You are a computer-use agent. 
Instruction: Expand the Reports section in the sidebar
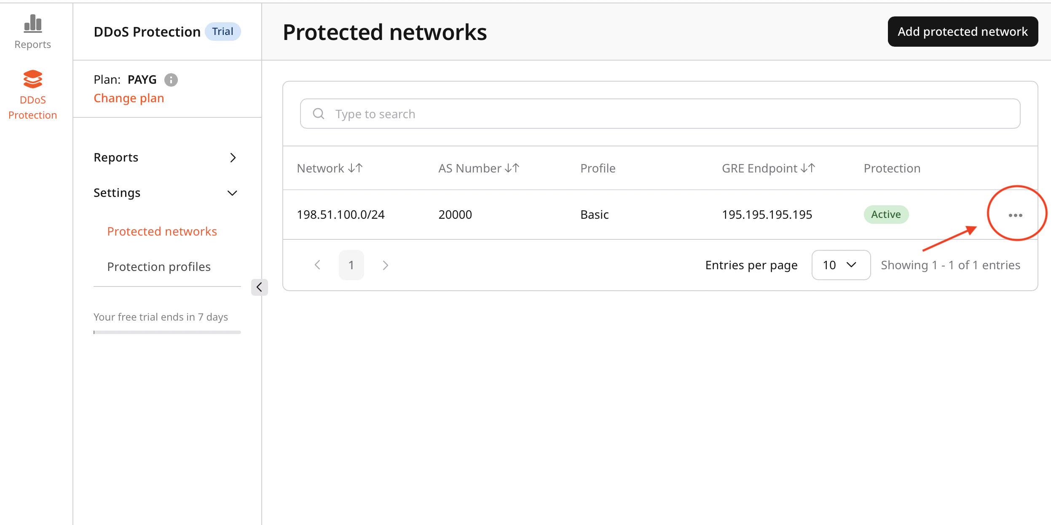coord(233,158)
